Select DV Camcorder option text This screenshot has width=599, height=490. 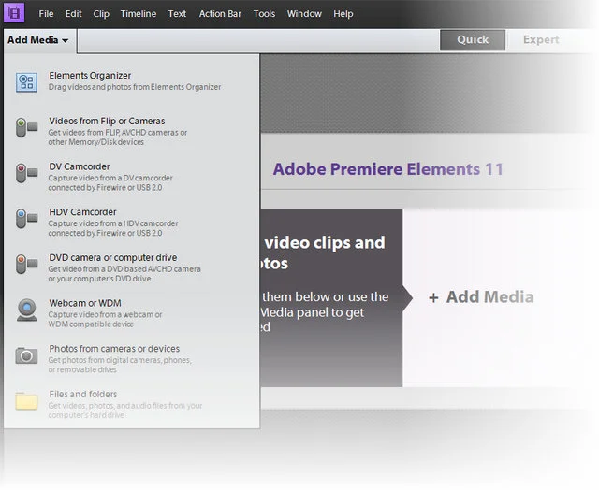click(80, 166)
